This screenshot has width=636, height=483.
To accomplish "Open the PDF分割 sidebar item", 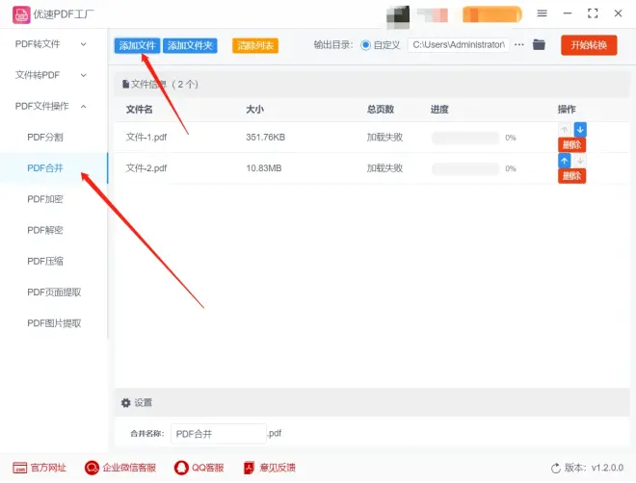I will (x=45, y=138).
